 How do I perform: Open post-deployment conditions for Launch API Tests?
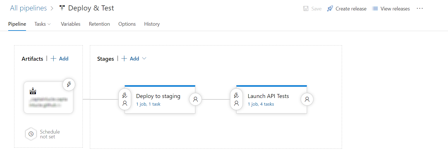click(x=307, y=99)
